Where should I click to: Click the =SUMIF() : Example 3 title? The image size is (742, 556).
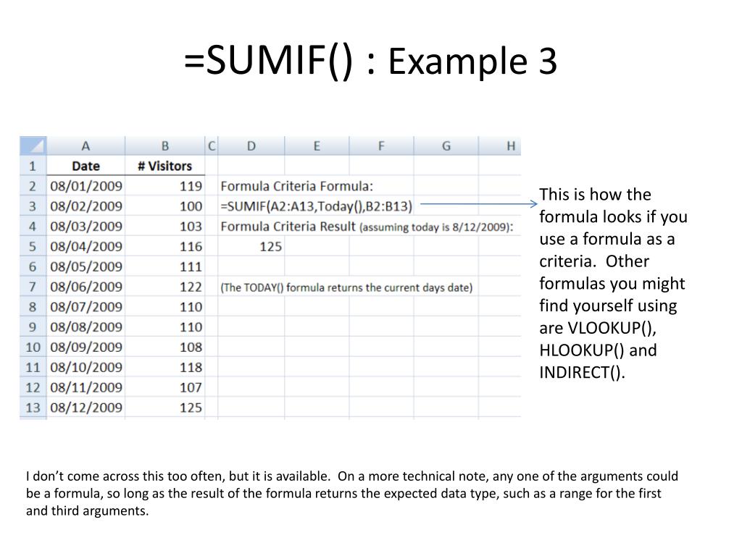tap(370, 62)
